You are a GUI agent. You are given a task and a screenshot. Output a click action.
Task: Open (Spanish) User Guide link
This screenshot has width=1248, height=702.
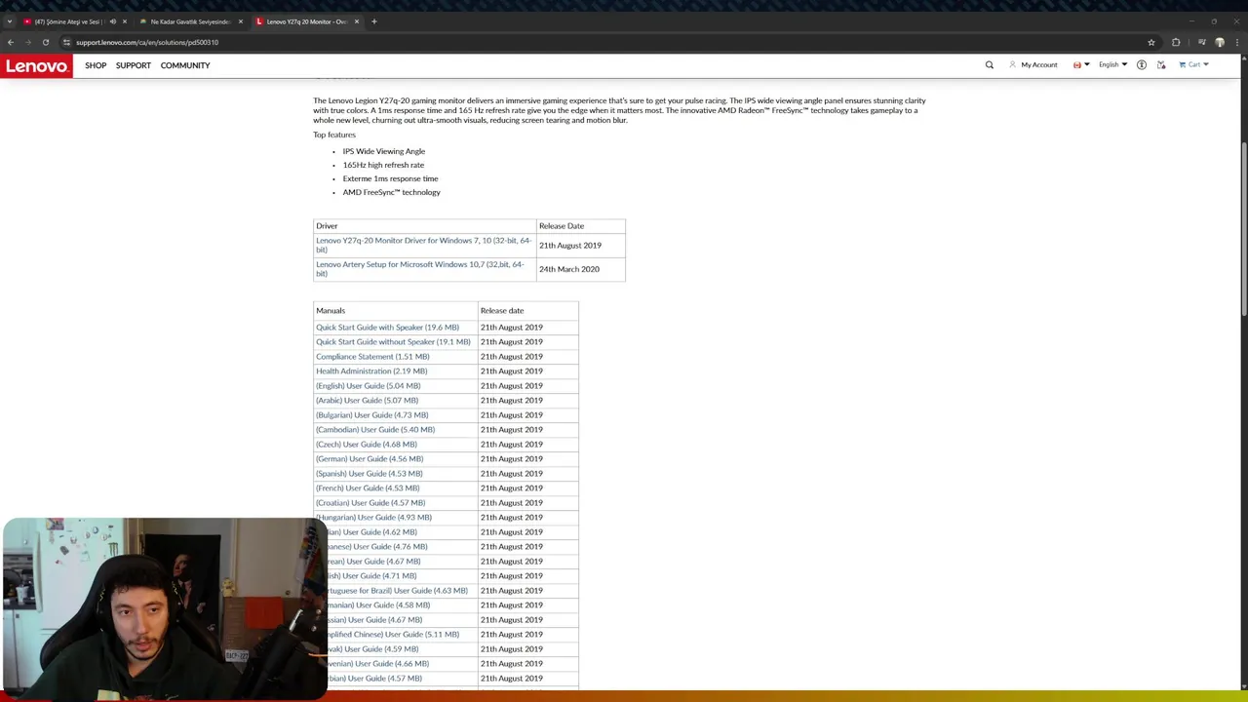[x=370, y=474]
